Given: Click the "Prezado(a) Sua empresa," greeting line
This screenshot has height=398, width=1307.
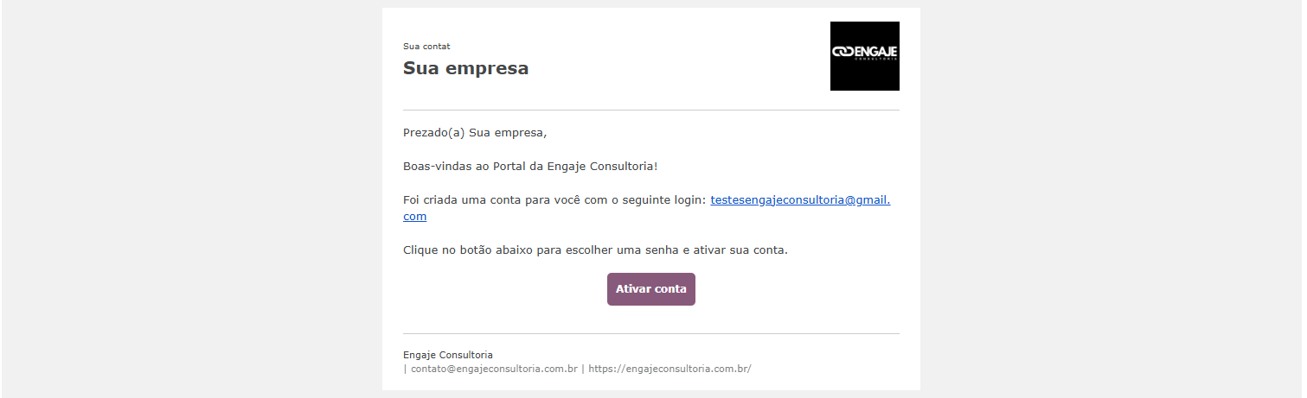Looking at the screenshot, I should tap(475, 133).
